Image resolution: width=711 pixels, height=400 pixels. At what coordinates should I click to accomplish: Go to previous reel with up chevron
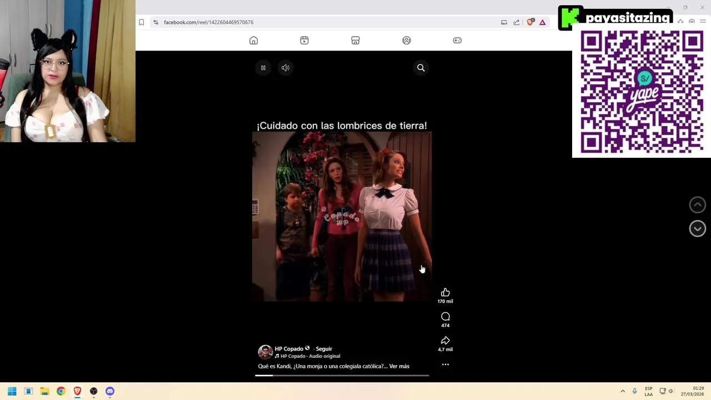698,205
